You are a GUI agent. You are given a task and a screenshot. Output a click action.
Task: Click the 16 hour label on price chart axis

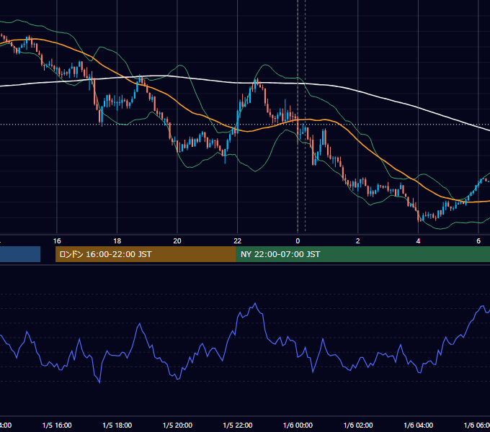point(57,241)
